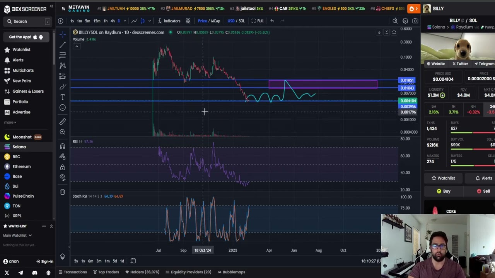Open the Top Traders tab
The width and height of the screenshot is (495, 278).
click(106, 272)
